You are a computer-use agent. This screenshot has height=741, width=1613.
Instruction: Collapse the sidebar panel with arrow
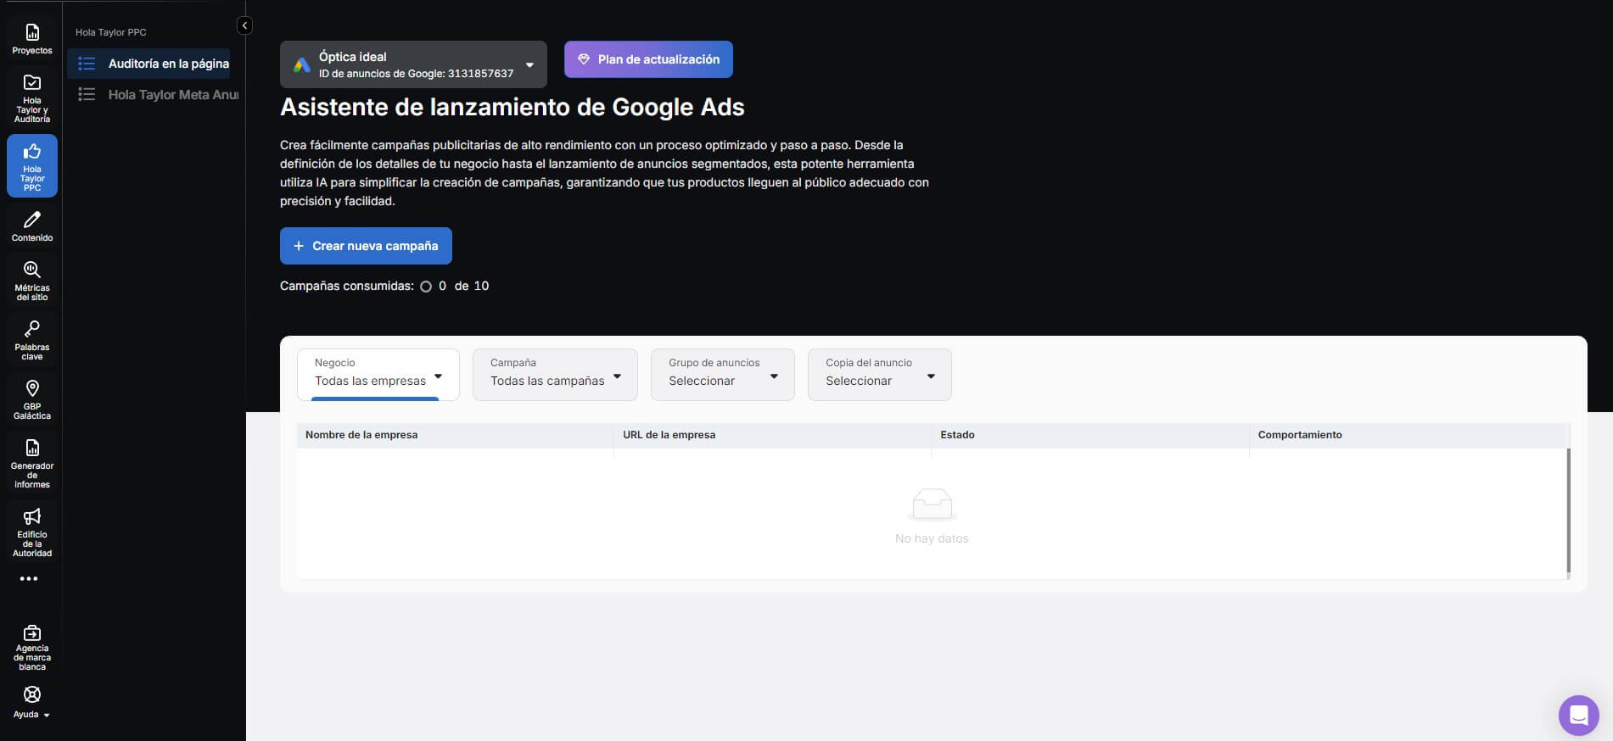[x=244, y=25]
